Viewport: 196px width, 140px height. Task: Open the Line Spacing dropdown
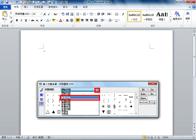click(103, 20)
